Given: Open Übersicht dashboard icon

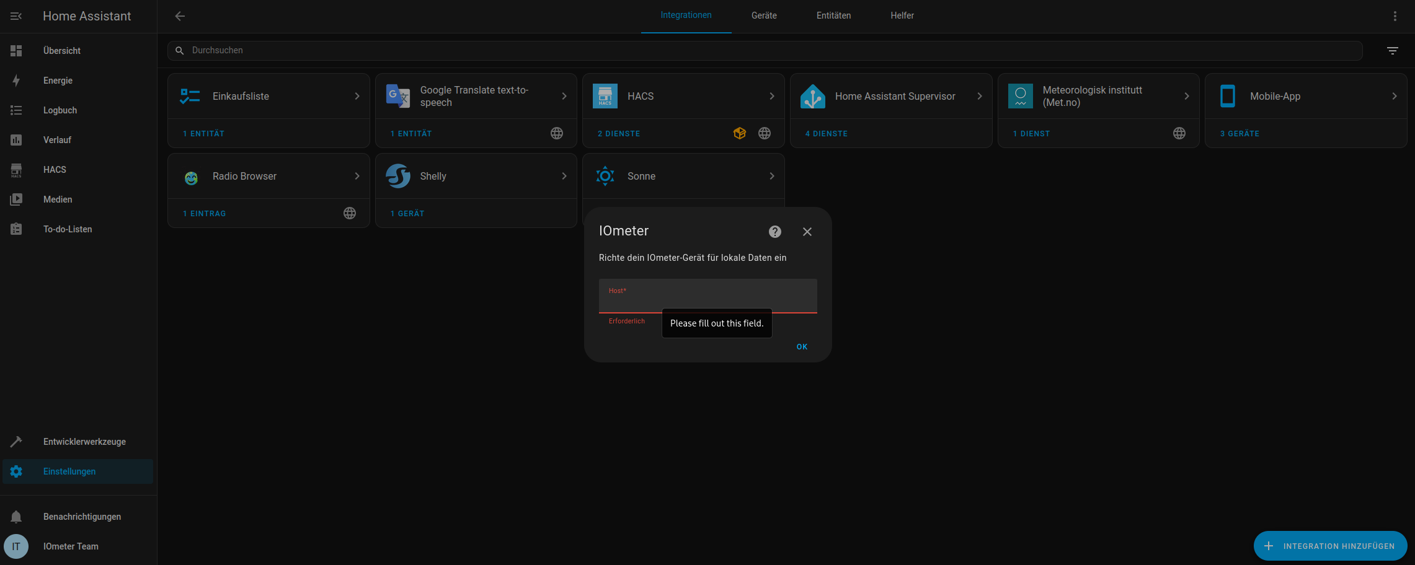Looking at the screenshot, I should pyautogui.click(x=16, y=51).
